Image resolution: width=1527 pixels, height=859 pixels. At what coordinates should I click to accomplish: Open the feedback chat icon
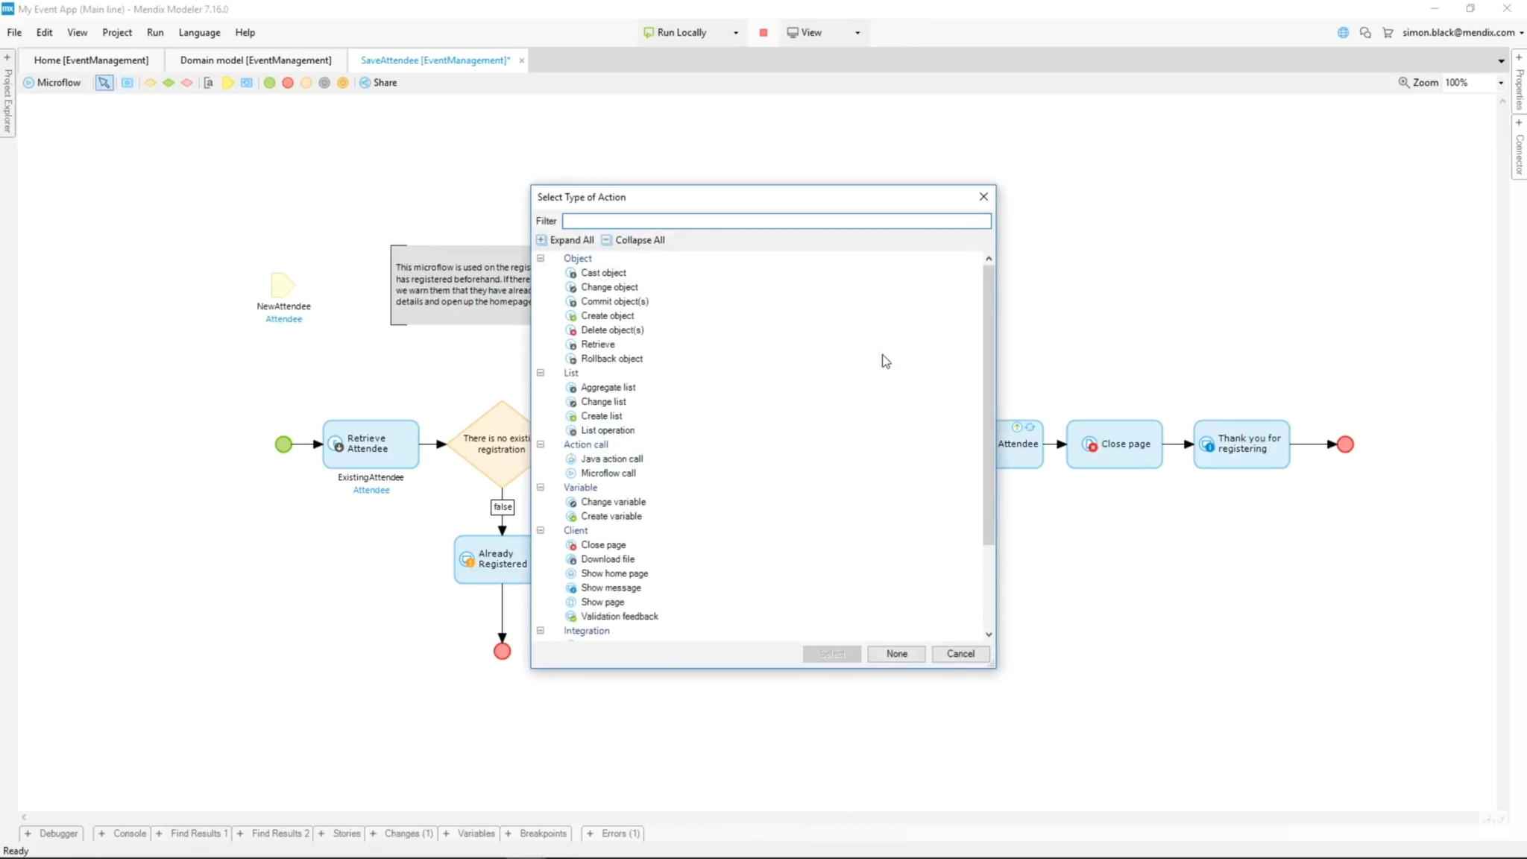[x=1365, y=33]
